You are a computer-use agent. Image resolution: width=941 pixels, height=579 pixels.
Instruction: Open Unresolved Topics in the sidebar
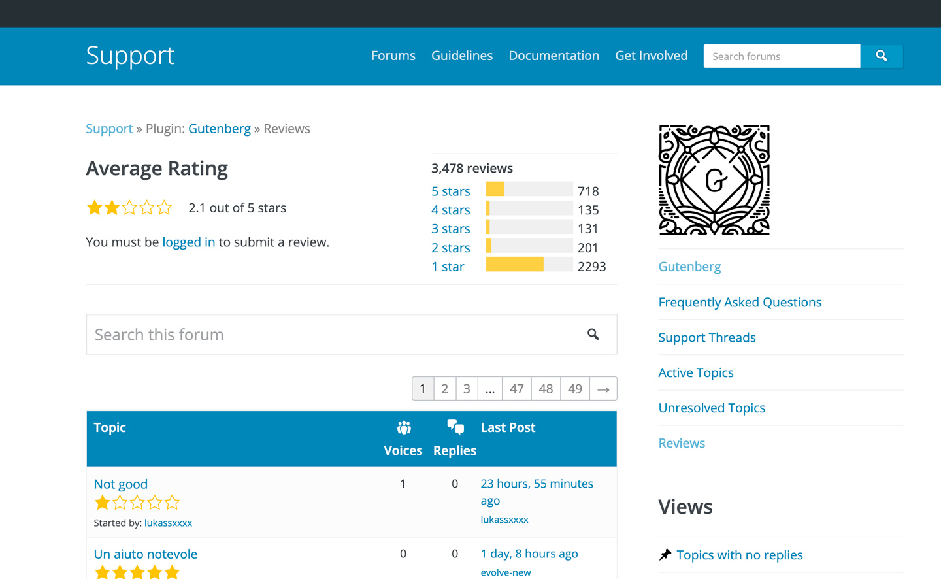coord(712,408)
